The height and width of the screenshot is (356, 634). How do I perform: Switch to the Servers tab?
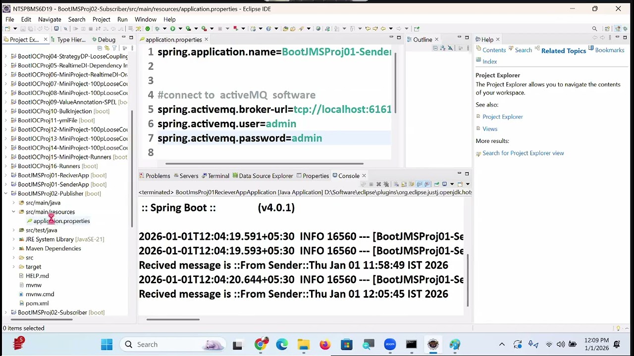point(185,176)
